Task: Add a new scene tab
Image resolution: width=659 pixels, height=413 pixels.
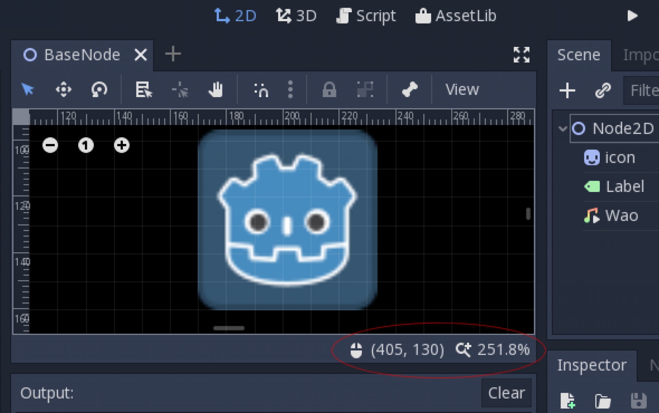Action: coord(173,54)
